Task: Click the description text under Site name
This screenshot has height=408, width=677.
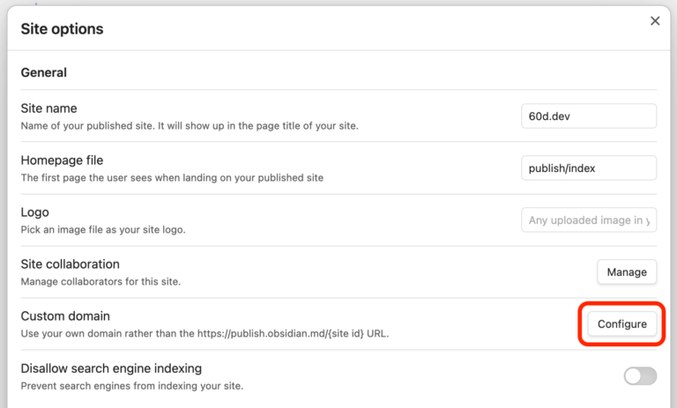Action: 190,126
